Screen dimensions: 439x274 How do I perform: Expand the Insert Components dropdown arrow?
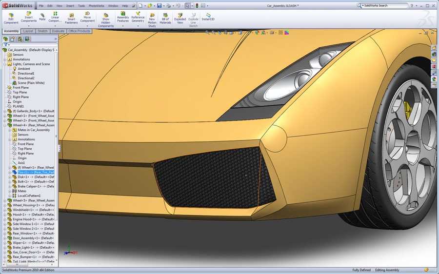[x=29, y=26]
